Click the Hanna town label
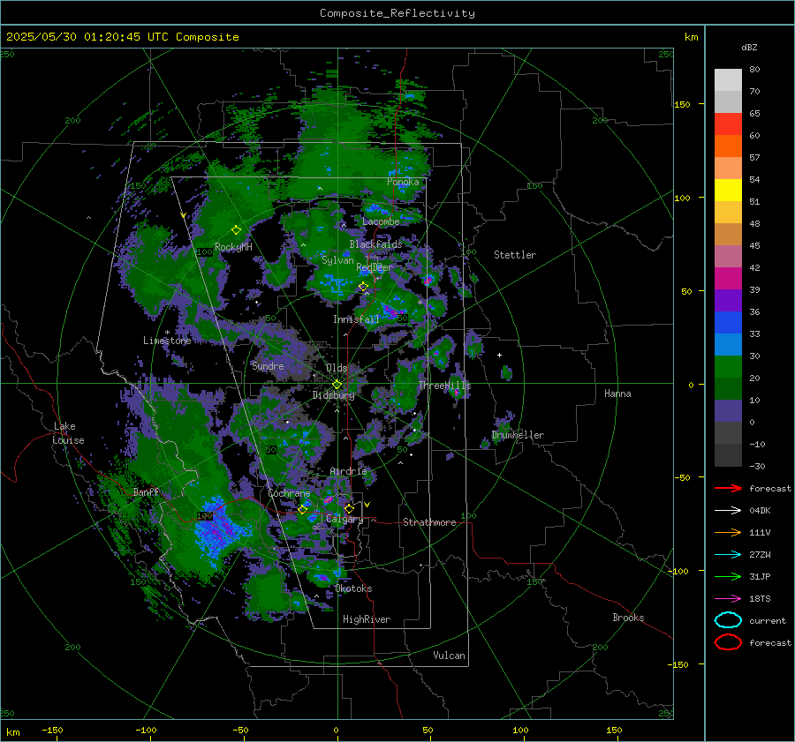795x742 pixels. click(617, 393)
